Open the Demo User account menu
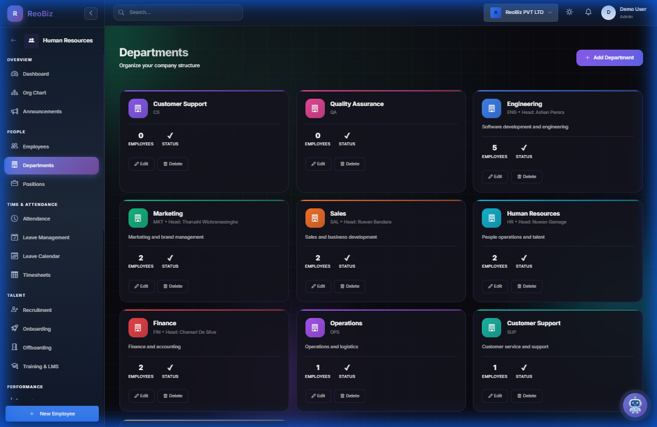Viewport: 657px width, 427px height. coord(633,13)
